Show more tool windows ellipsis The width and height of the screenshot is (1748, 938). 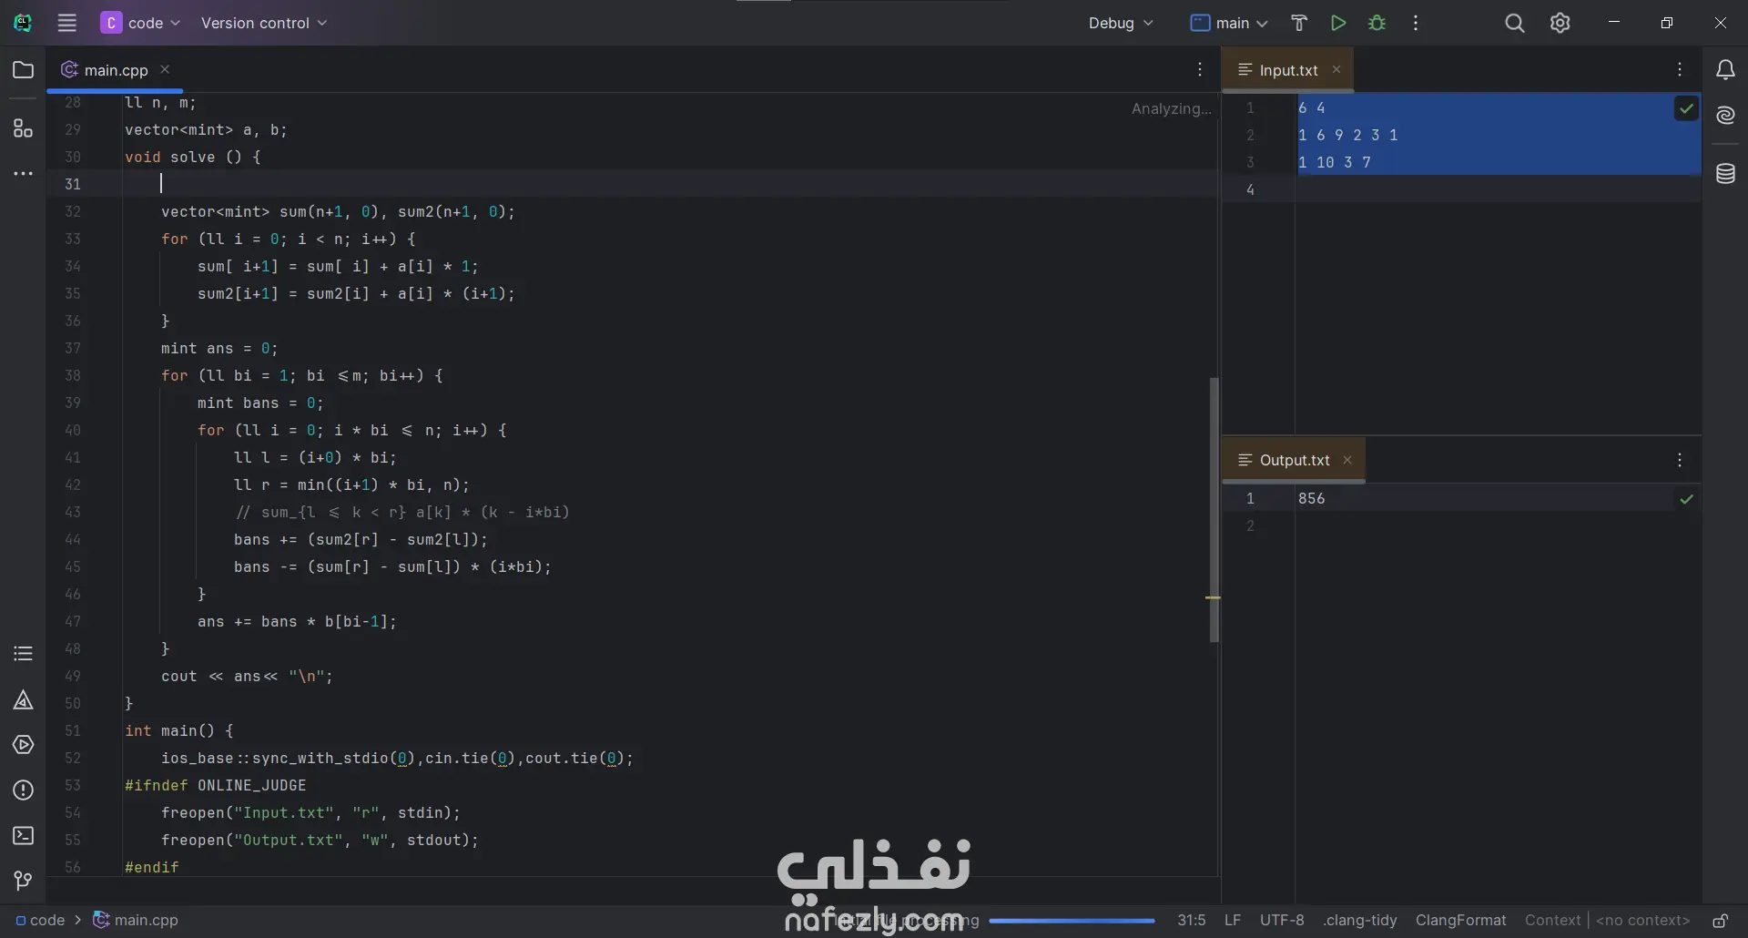[x=24, y=173]
